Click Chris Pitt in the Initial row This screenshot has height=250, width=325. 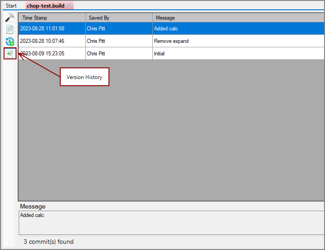click(119, 54)
